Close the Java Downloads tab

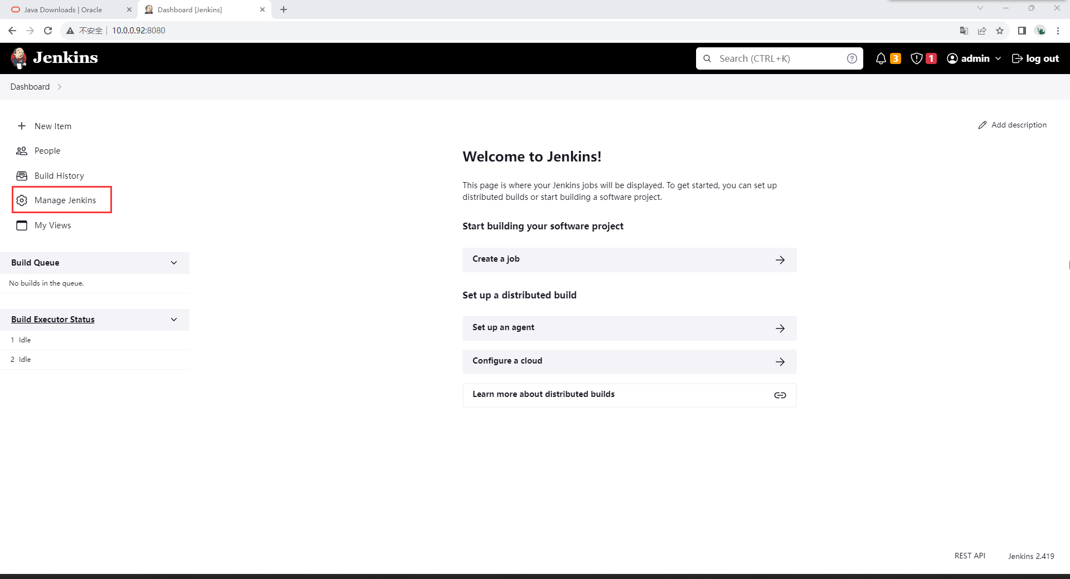[129, 9]
